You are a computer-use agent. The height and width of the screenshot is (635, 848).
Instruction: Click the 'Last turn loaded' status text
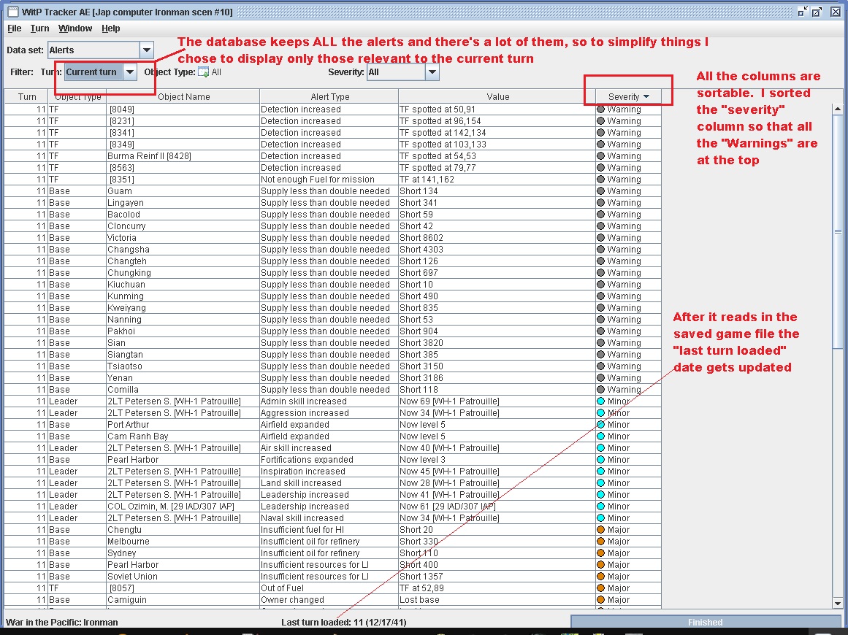(343, 622)
